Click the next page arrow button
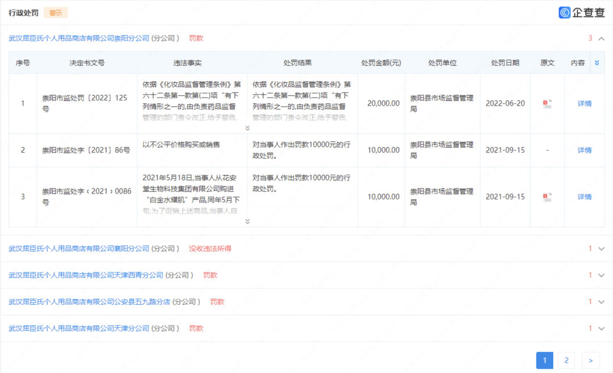The height and width of the screenshot is (373, 613). click(x=591, y=361)
